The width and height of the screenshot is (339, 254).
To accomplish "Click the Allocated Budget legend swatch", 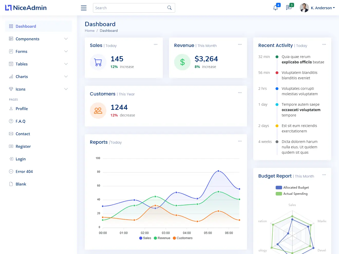I will [x=279, y=187].
